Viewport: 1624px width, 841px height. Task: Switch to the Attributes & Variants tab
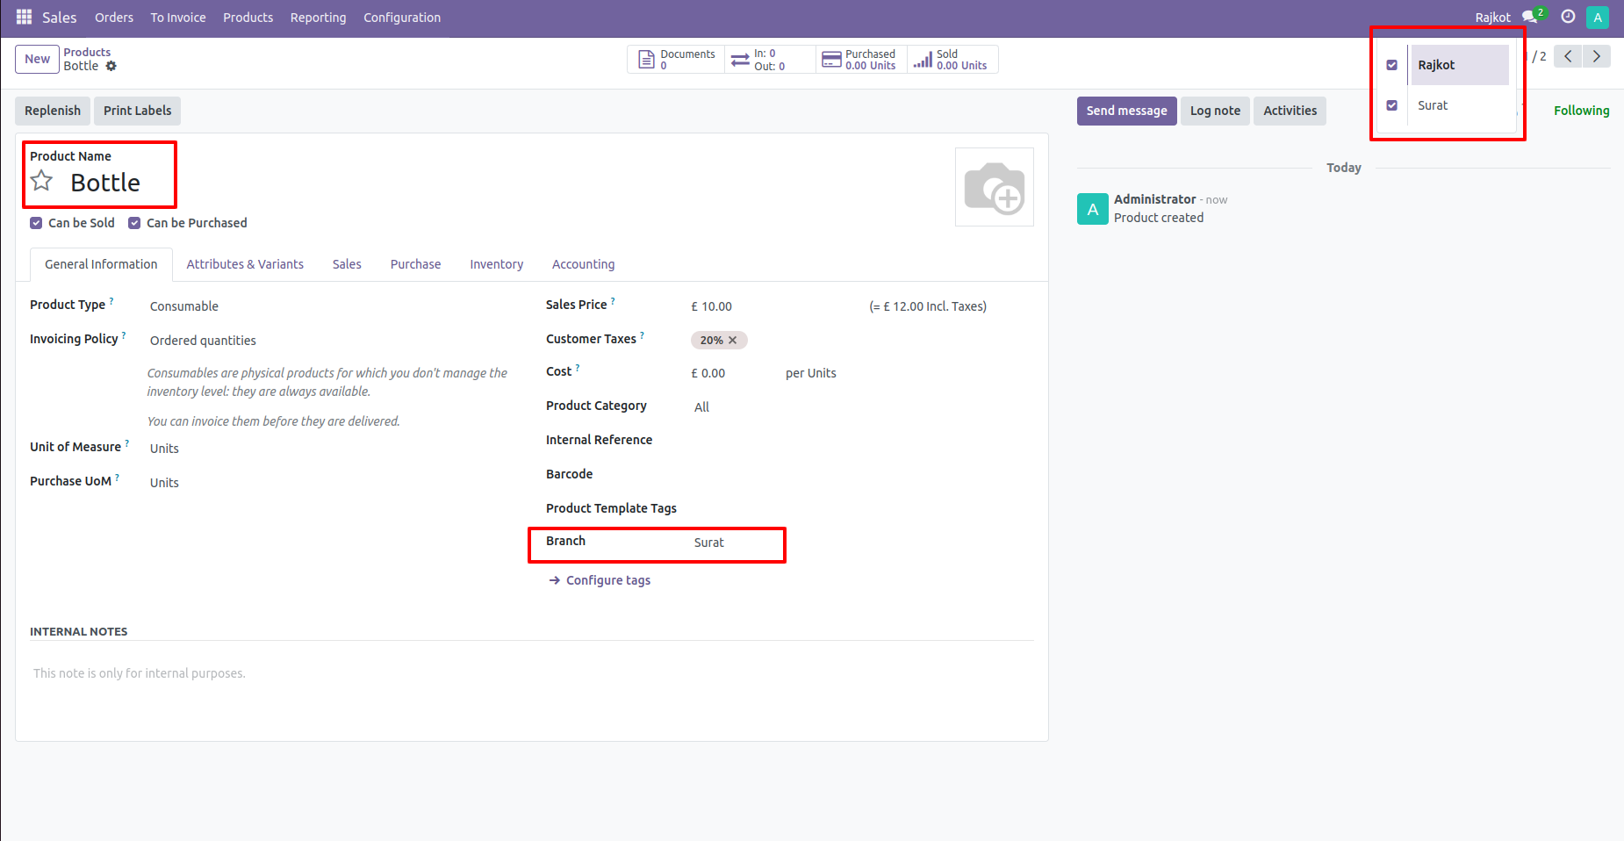point(245,264)
